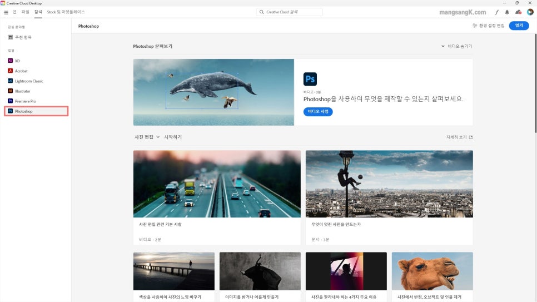Viewport: 537px width, 302px height.
Task: Select Illustrator label in sidebar
Action: (23, 91)
